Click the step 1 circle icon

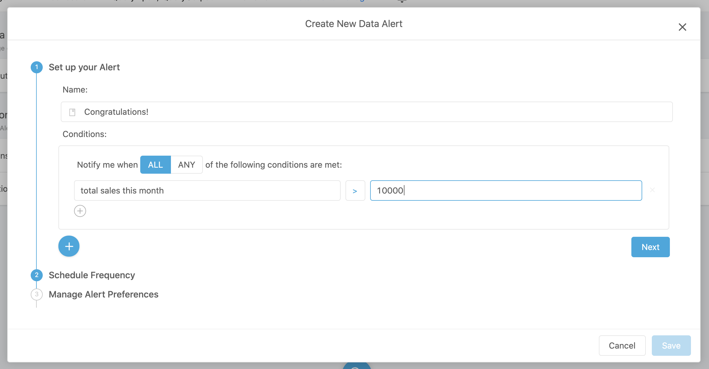click(x=37, y=67)
